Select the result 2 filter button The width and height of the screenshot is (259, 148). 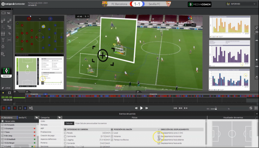coord(25,108)
